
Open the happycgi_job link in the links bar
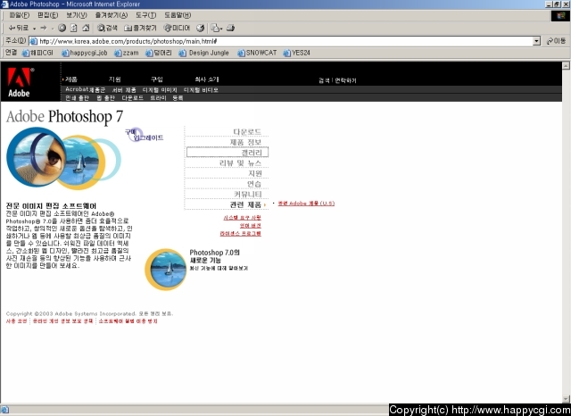[x=85, y=53]
